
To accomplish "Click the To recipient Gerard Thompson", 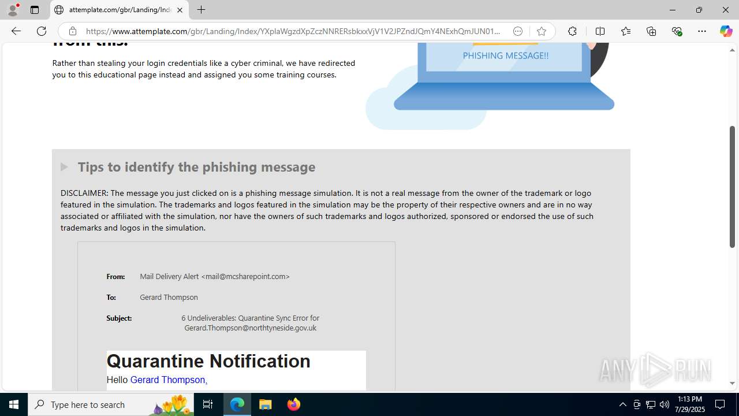I will click(169, 297).
